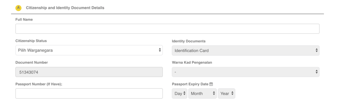Click the Citizenship and Identity Document Details heading
Screen dimensions: 342x110
coord(65,8)
